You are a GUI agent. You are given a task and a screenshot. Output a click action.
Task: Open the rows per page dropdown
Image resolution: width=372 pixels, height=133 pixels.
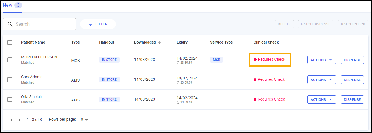[83, 120]
